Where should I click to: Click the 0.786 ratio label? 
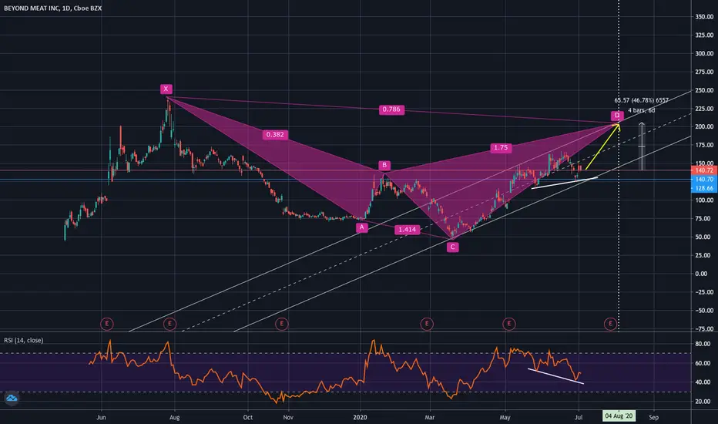click(x=391, y=109)
